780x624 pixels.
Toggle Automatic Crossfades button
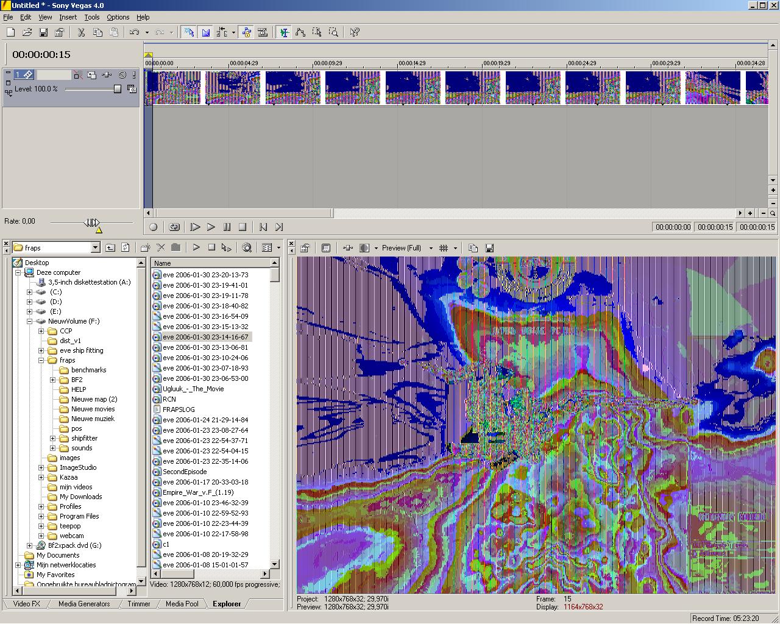206,32
